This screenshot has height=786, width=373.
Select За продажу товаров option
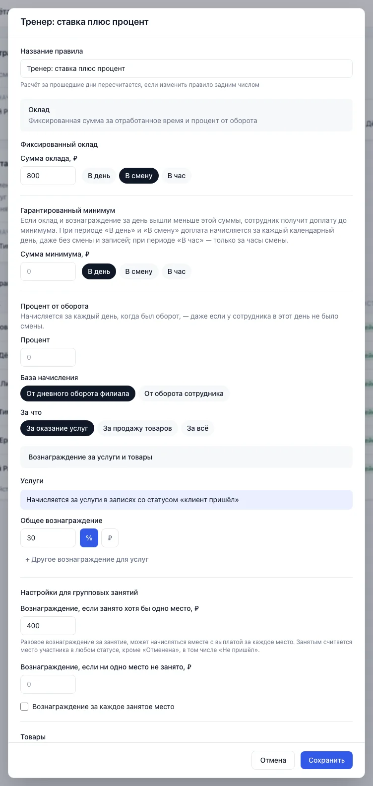tap(137, 428)
